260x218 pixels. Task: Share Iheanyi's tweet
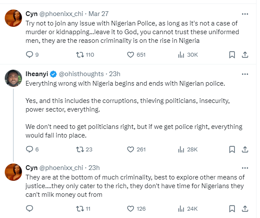[244, 149]
